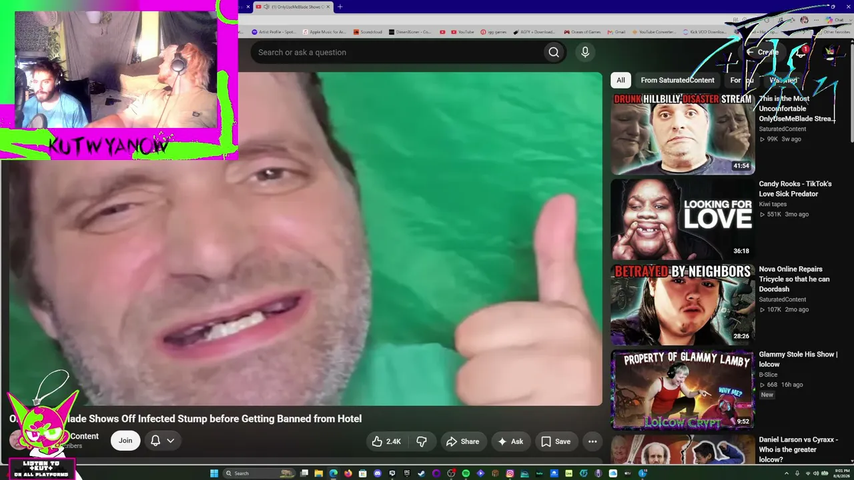Visit the B-Slice channel
854x480 pixels.
click(768, 375)
